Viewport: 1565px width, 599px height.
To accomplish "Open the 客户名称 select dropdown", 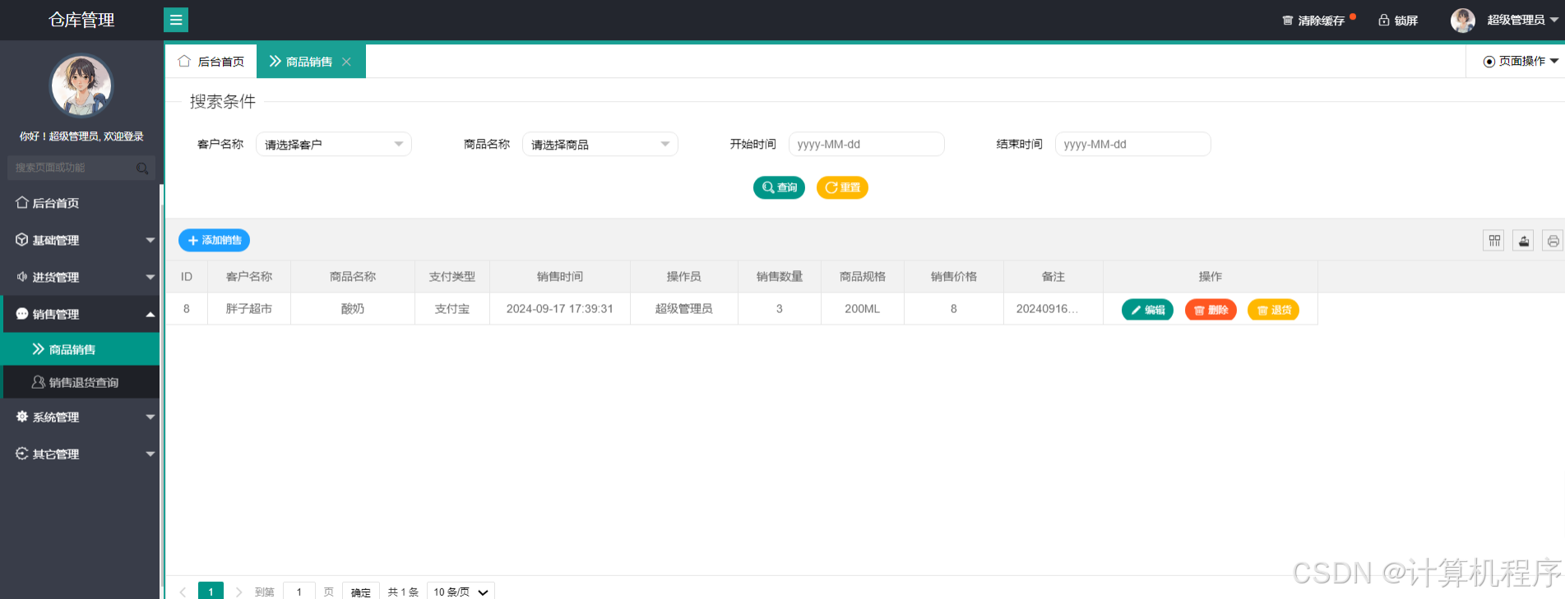I will [334, 145].
